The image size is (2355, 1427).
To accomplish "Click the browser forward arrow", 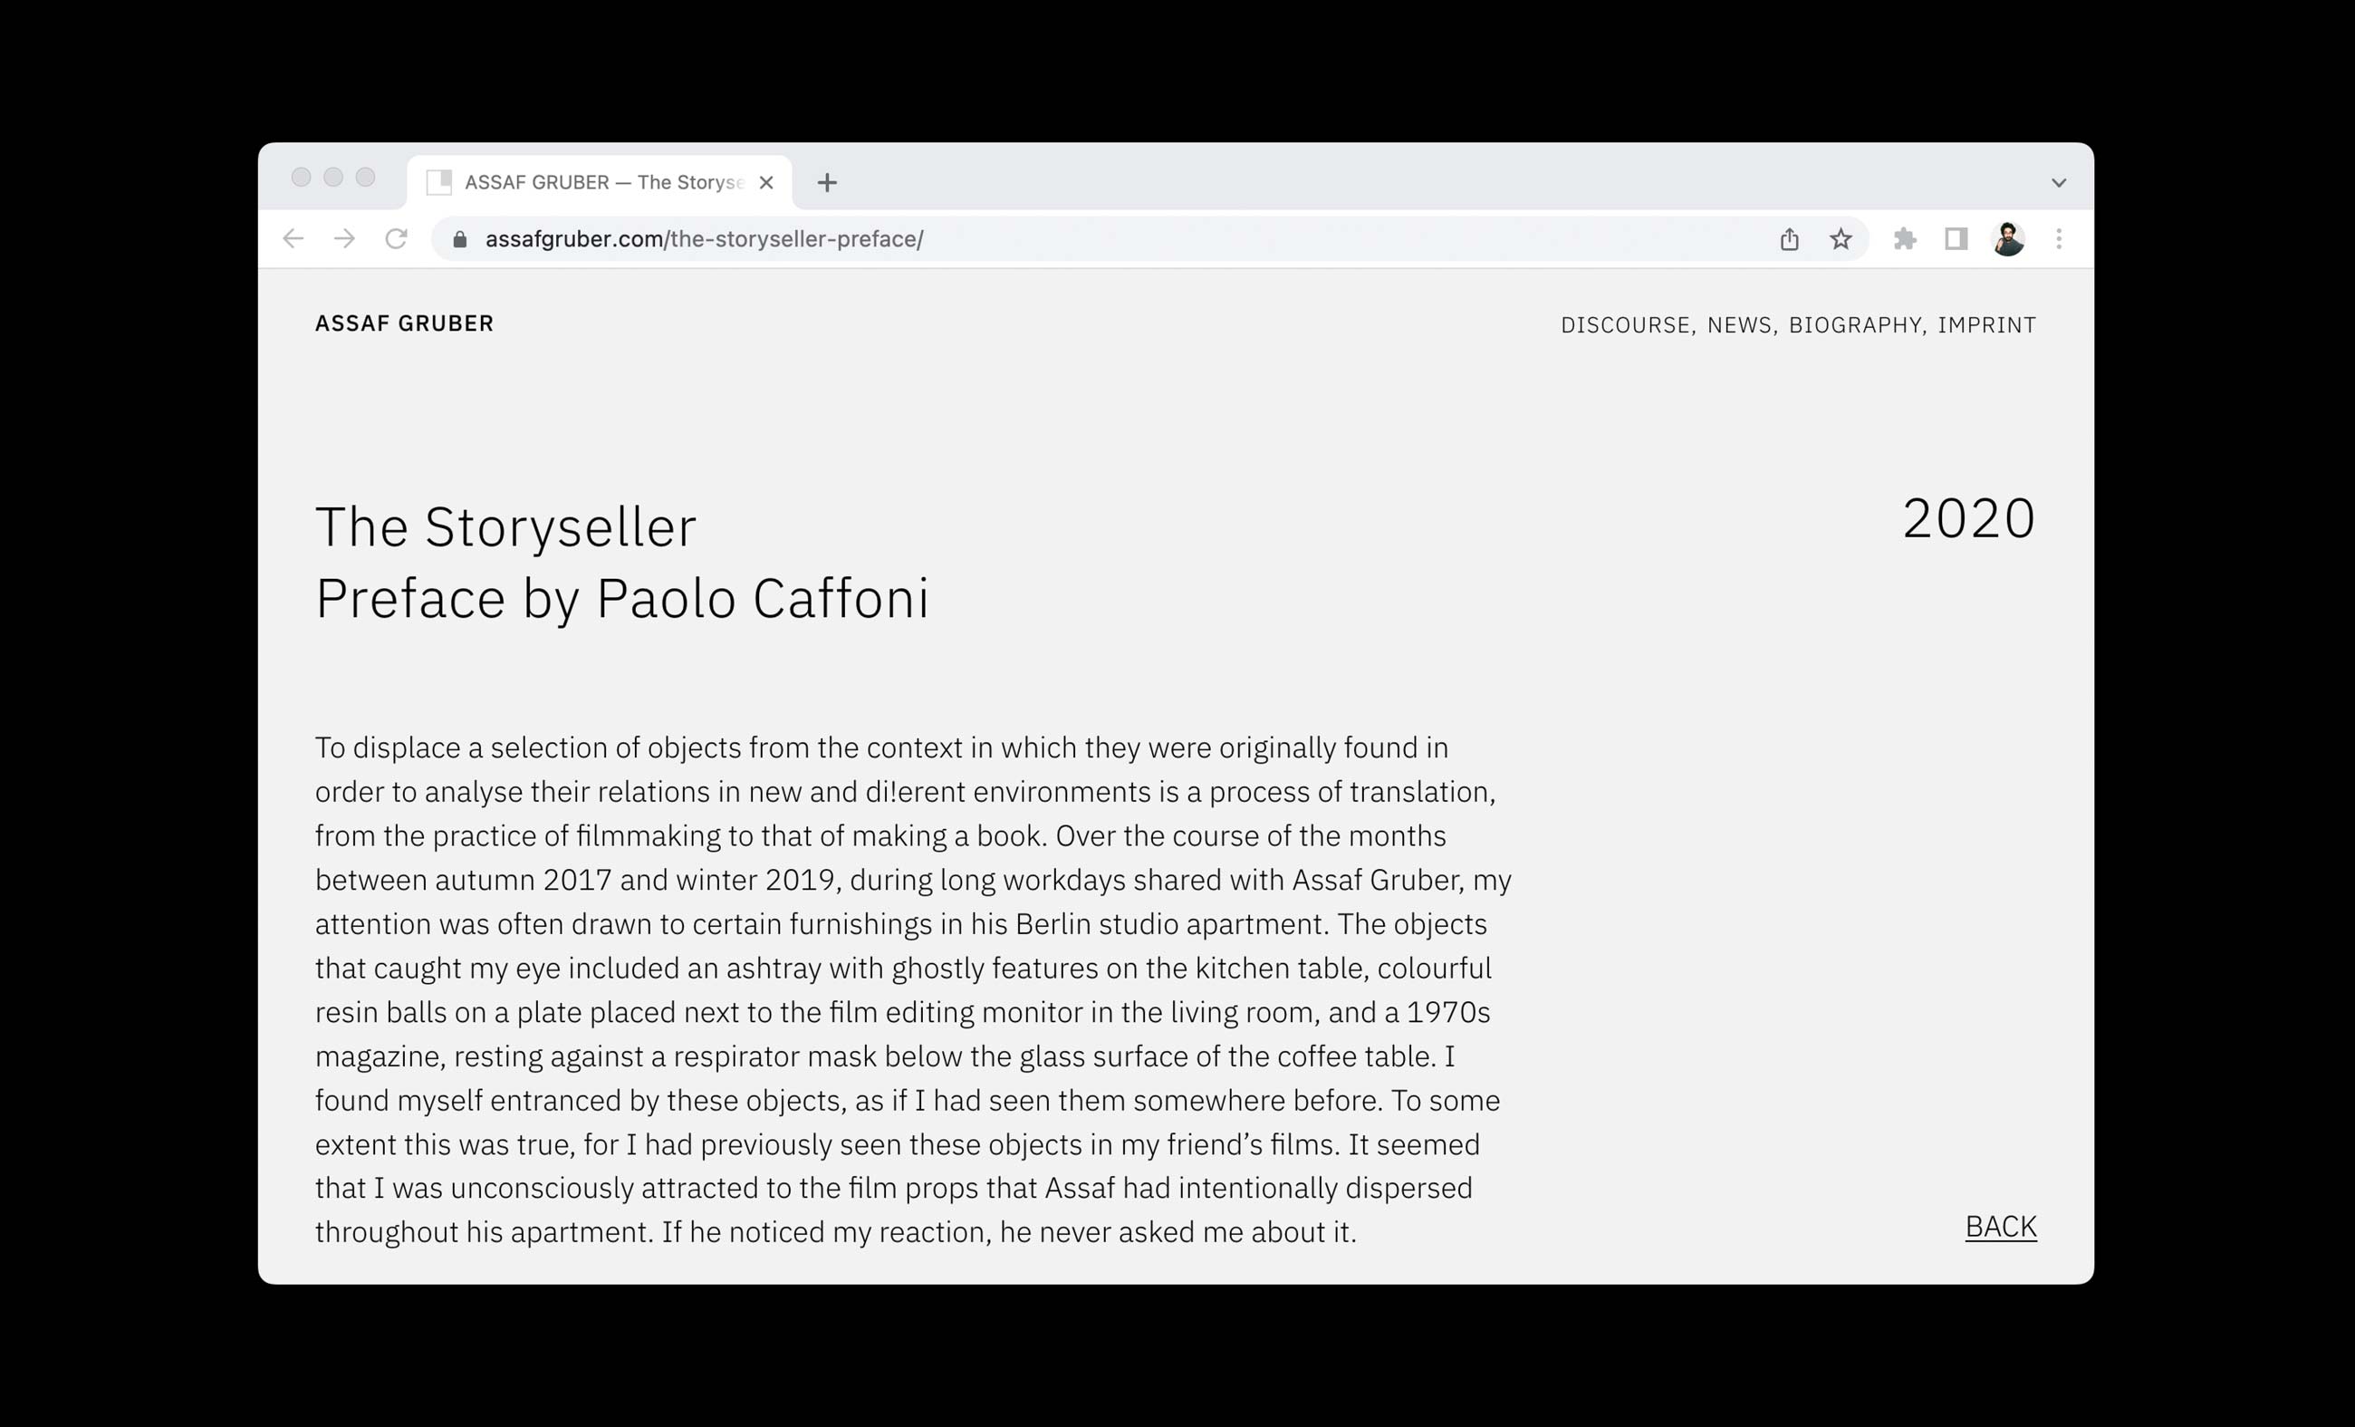I will pos(345,239).
